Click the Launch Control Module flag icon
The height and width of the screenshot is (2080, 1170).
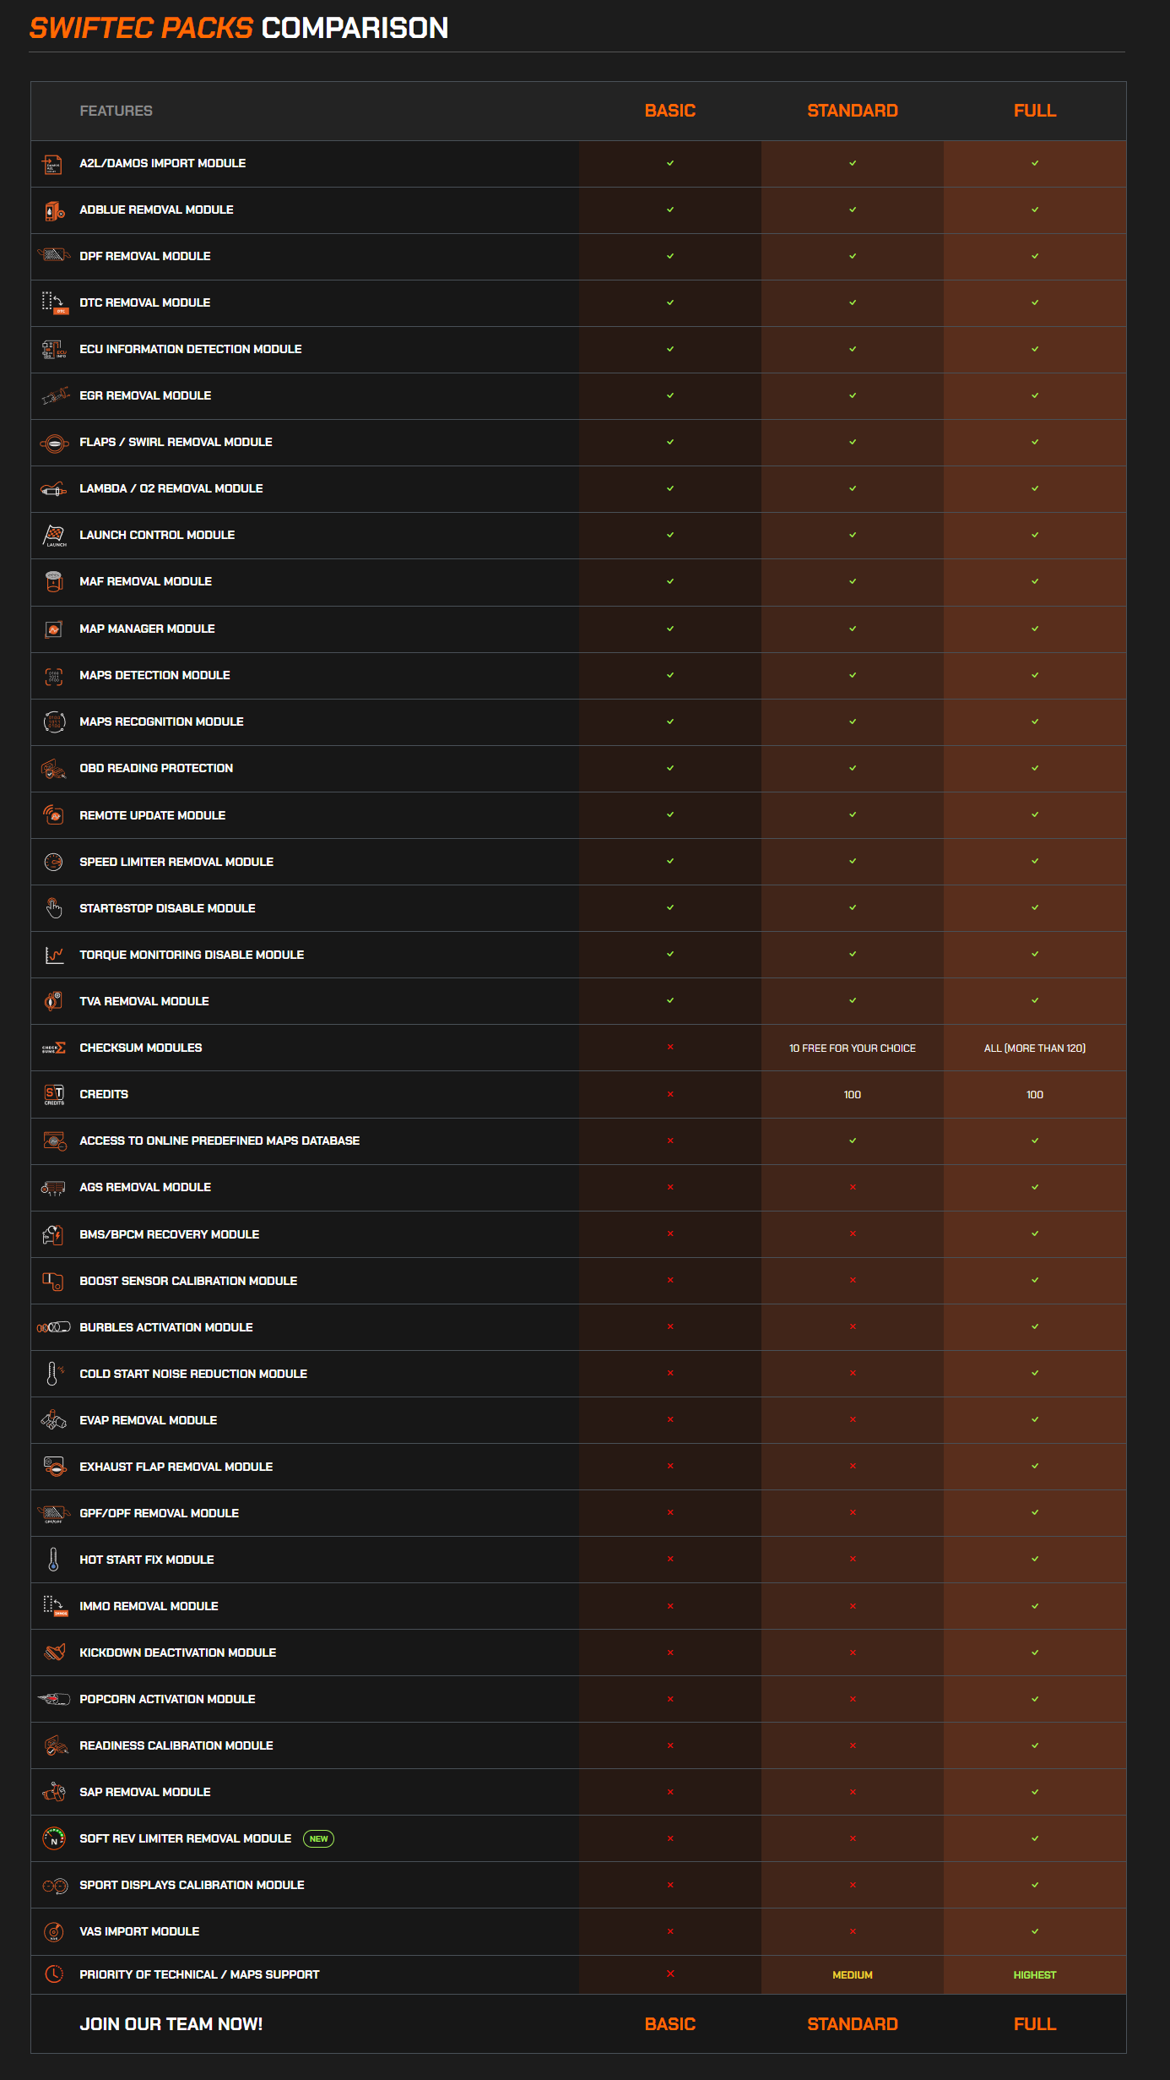(x=54, y=536)
